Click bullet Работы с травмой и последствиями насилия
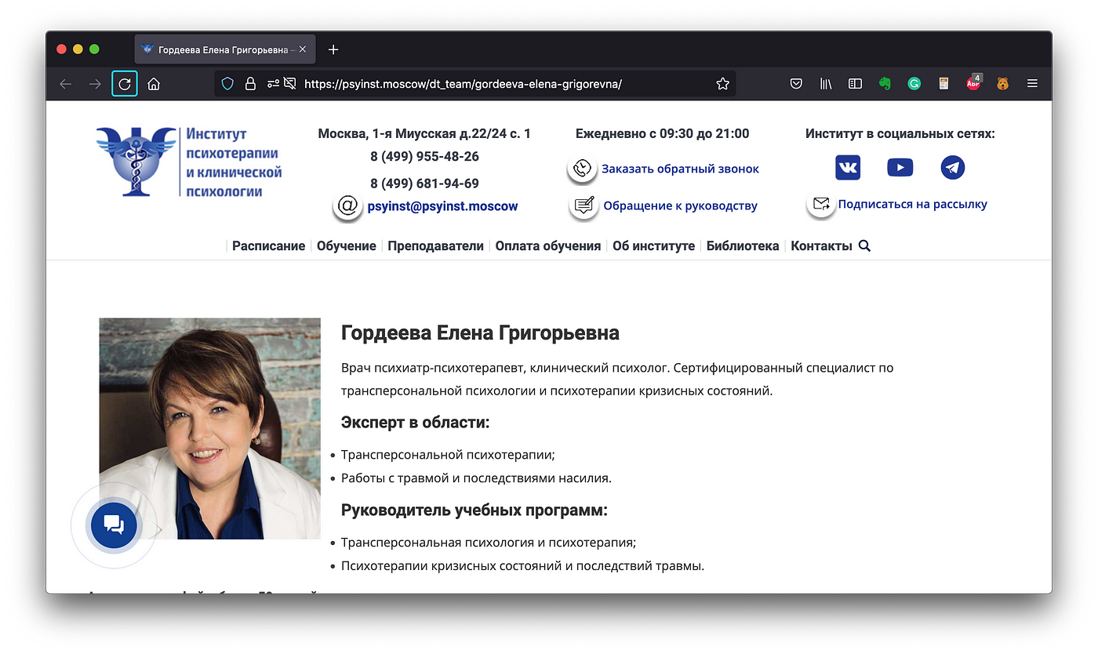The image size is (1098, 654). pos(476,478)
